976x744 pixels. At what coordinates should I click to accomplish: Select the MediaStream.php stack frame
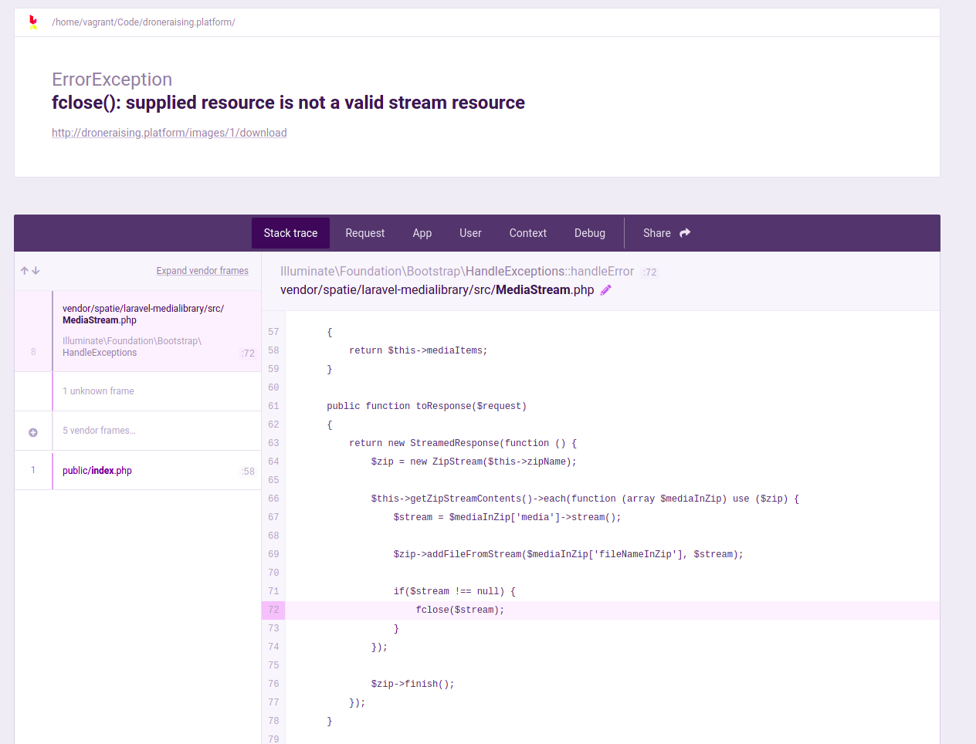pos(137,331)
